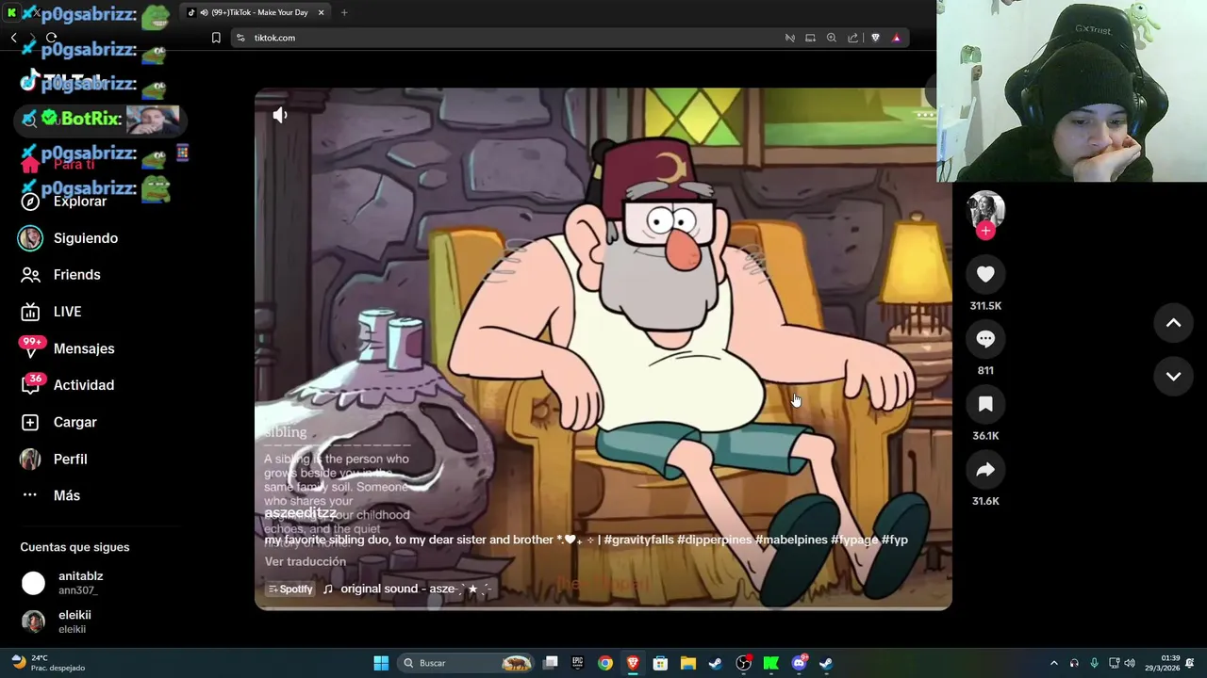Open Google Chrome from taskbar

(x=604, y=663)
